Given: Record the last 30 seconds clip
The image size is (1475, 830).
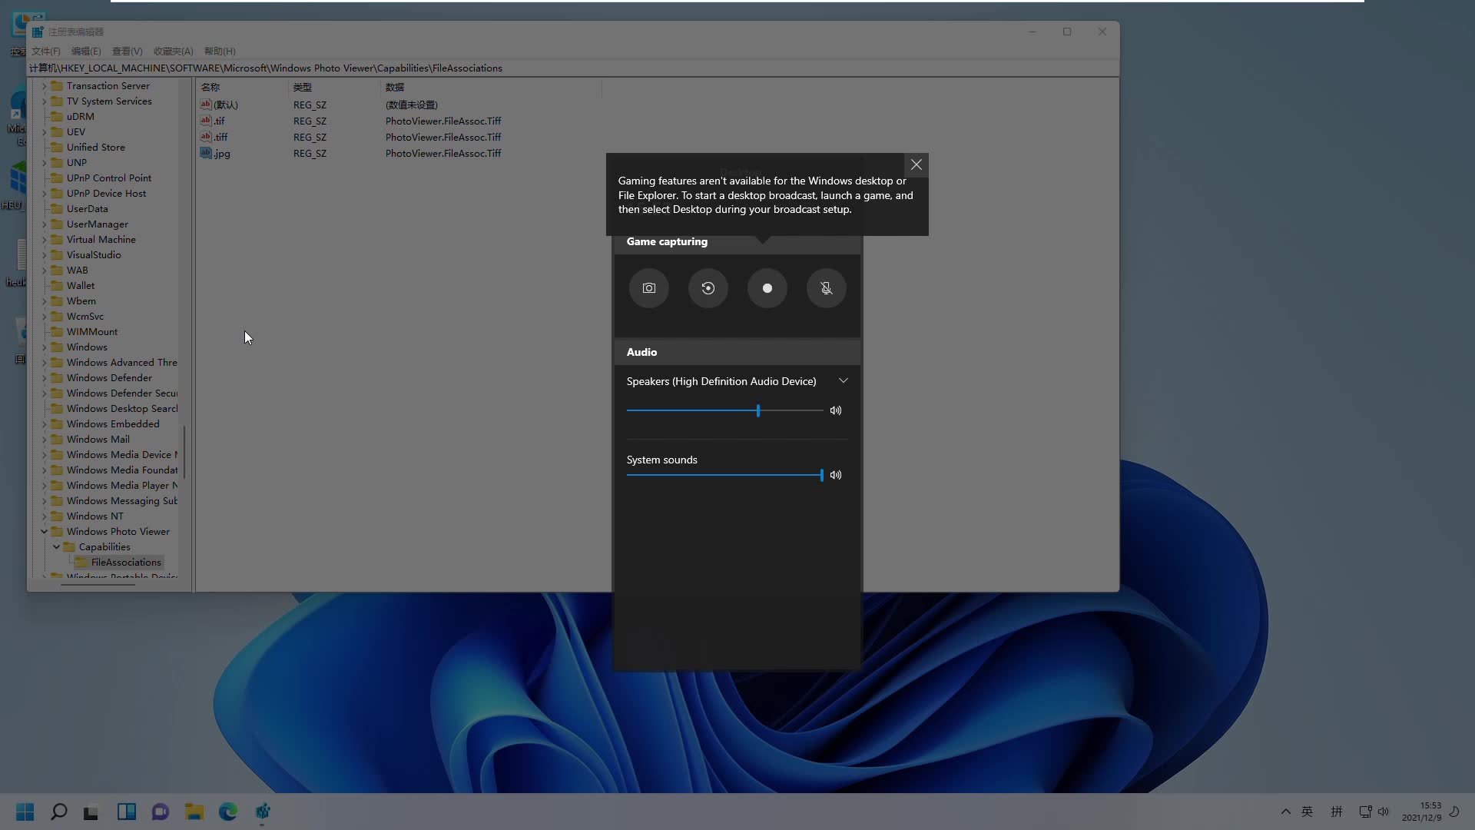Looking at the screenshot, I should (708, 288).
